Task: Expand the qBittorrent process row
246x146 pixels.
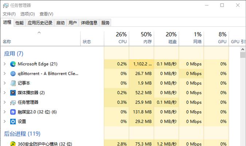Action: 5,74
